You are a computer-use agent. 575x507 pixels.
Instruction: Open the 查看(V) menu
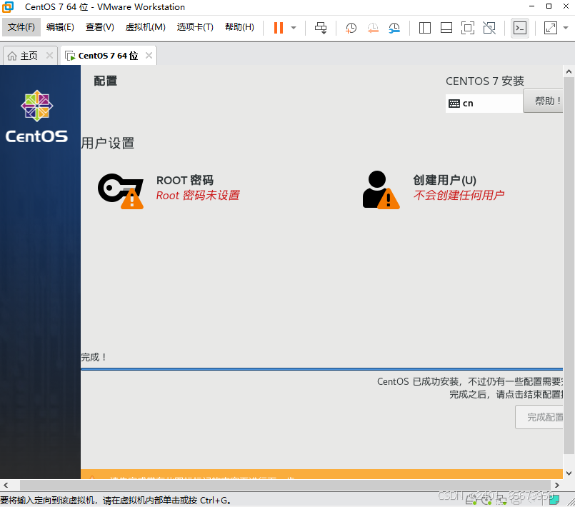[x=100, y=27]
